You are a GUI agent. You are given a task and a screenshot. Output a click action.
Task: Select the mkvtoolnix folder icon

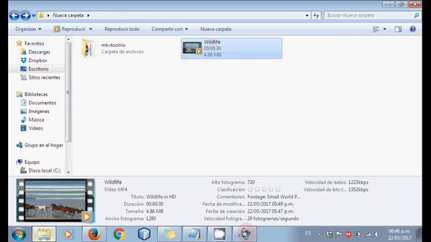point(88,48)
